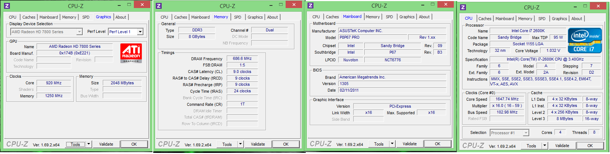Switch to CPU tab in Memory window
Image resolution: width=610 pixels, height=154 pixels.
164,17
